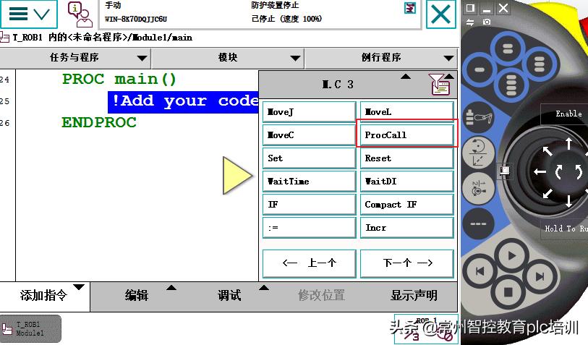588x345 pixels.
Task: Insert the Set instruction
Action: pos(309,158)
